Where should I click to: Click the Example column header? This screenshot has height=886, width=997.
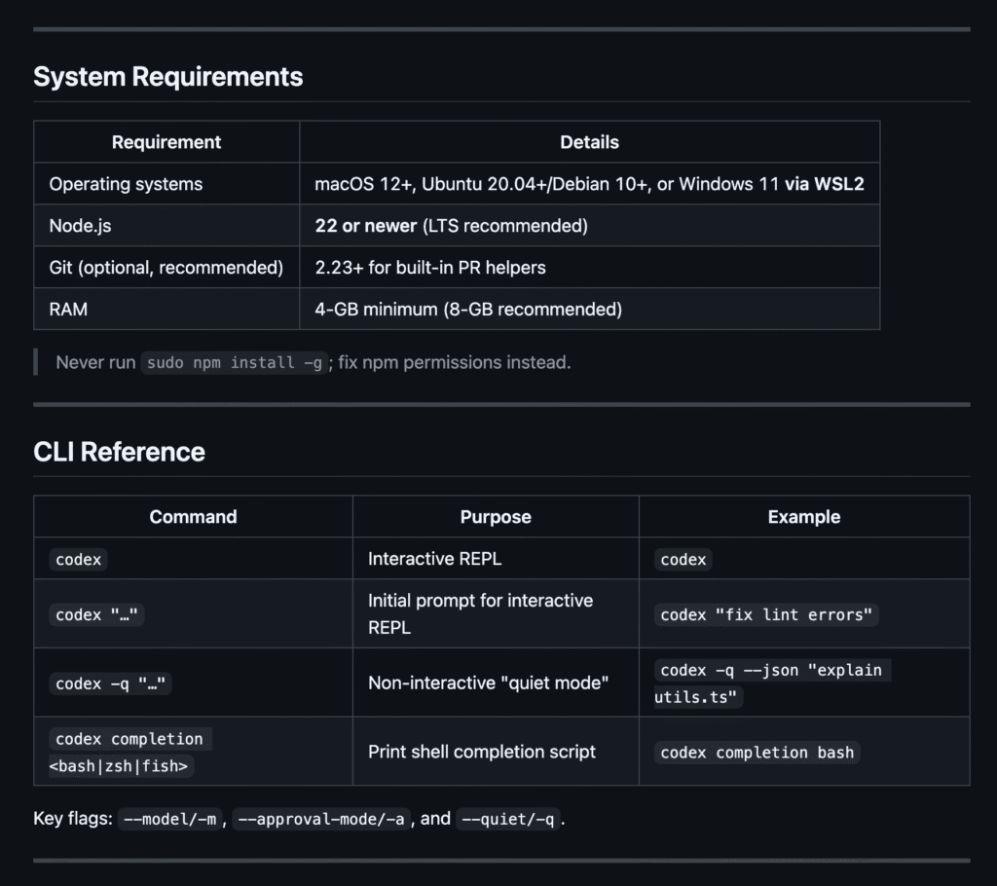(x=803, y=517)
